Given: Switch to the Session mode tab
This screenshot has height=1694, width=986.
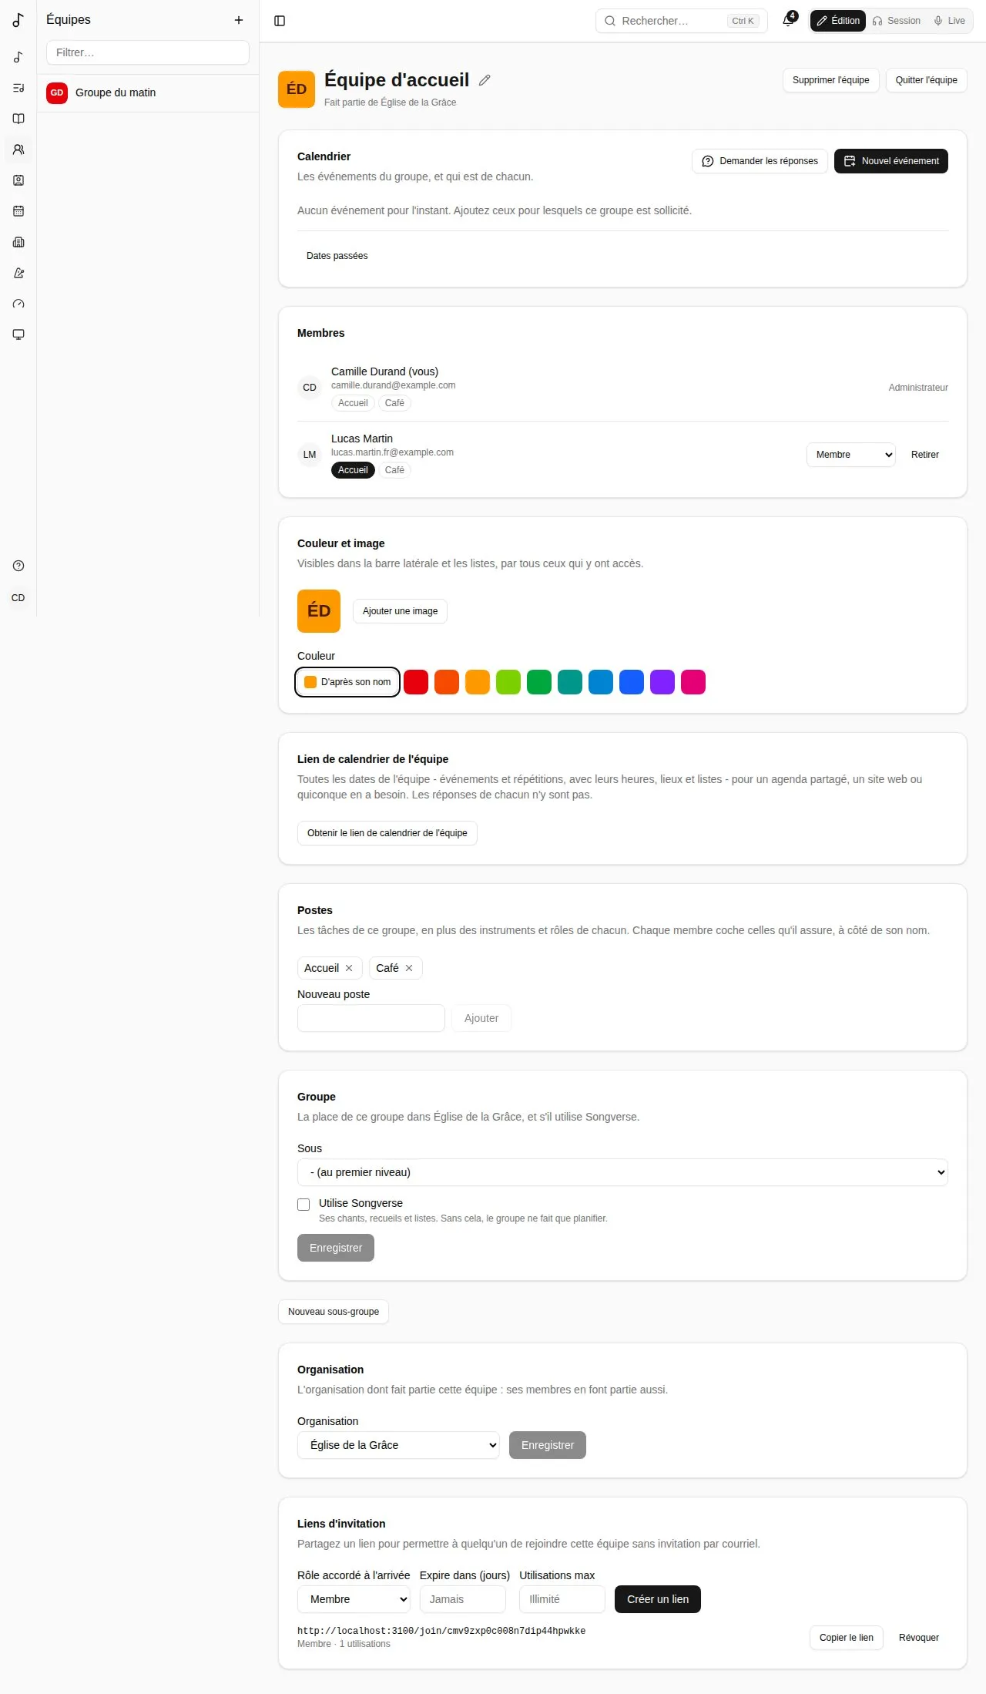Looking at the screenshot, I should 897,21.
